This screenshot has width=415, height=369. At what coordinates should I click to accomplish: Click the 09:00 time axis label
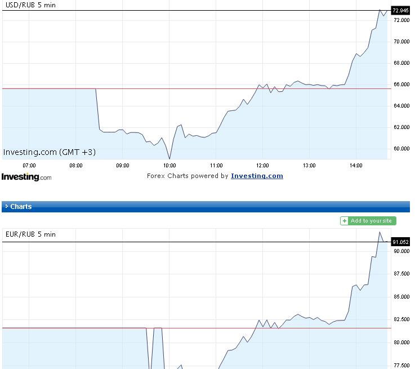[x=123, y=166]
